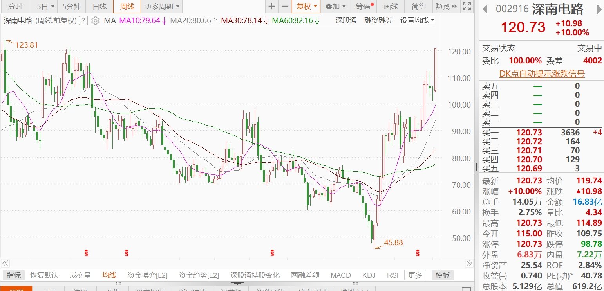The height and width of the screenshot is (291, 604).
Task: Click the 交易中 trading status text
Action: (x=590, y=48)
